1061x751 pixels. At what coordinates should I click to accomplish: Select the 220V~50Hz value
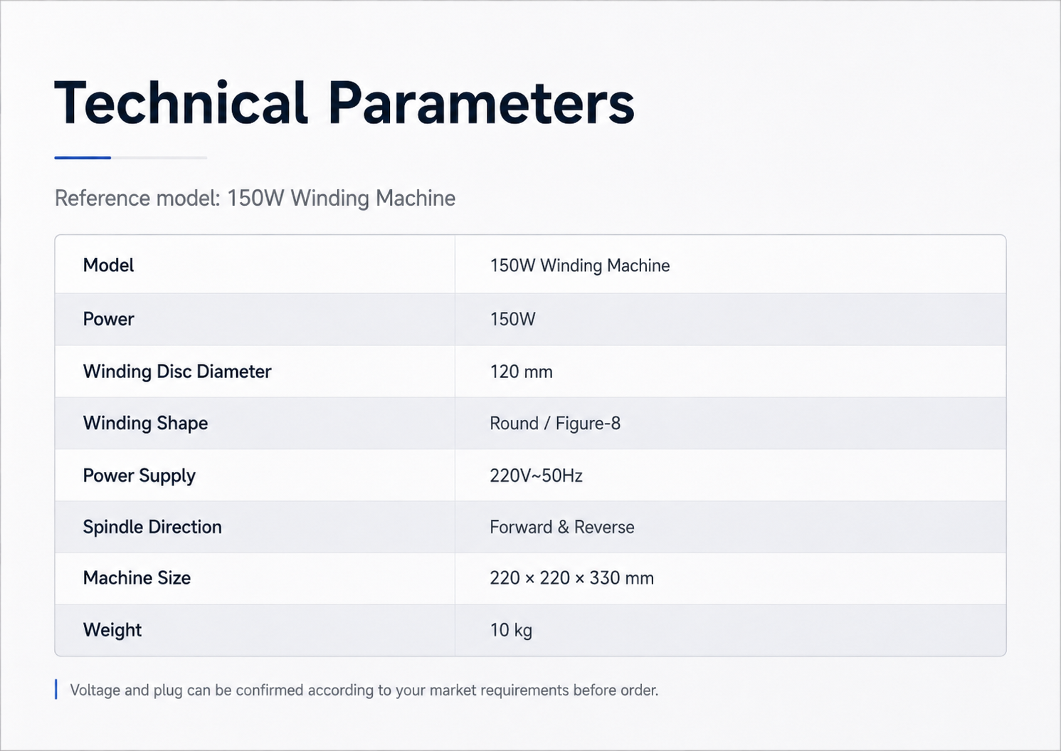(x=536, y=476)
